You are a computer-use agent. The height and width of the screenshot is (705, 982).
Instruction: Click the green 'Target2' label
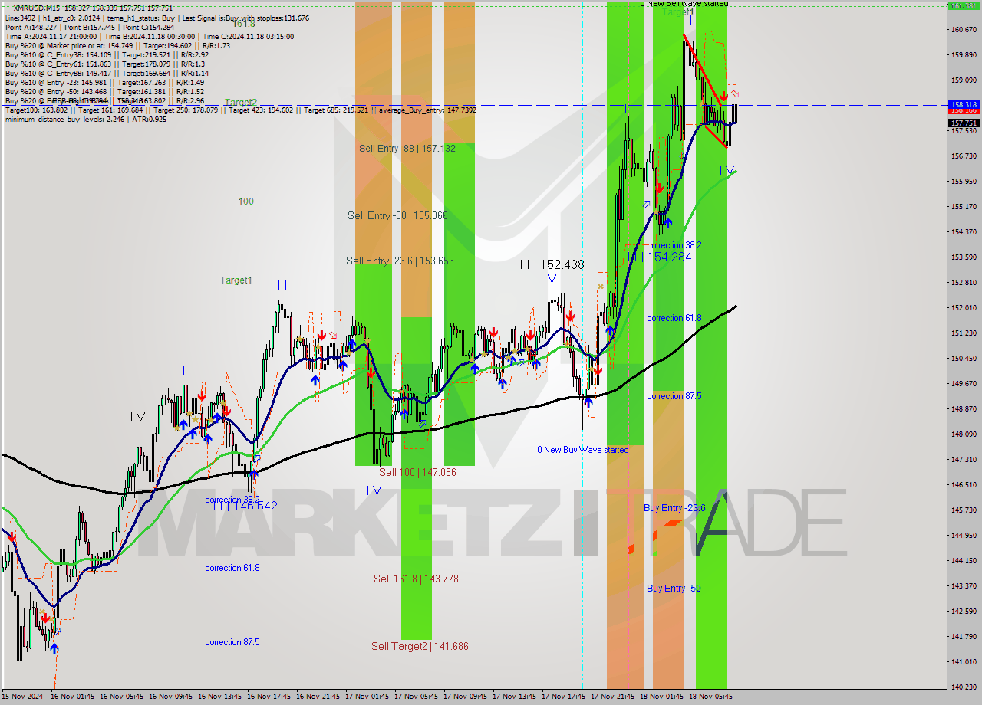(x=241, y=102)
